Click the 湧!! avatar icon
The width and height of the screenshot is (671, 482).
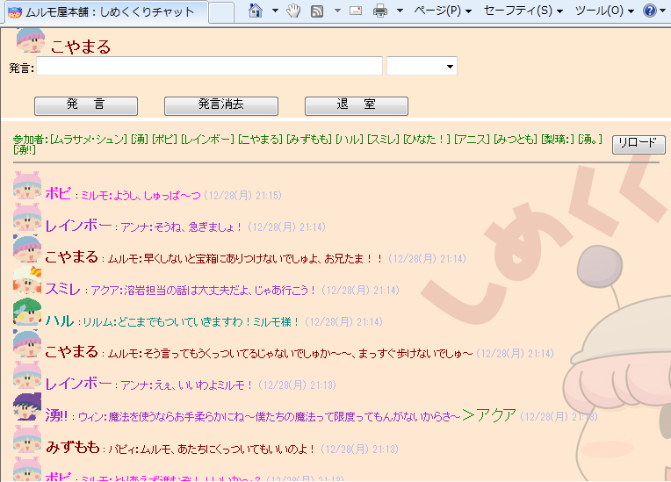[x=27, y=407]
